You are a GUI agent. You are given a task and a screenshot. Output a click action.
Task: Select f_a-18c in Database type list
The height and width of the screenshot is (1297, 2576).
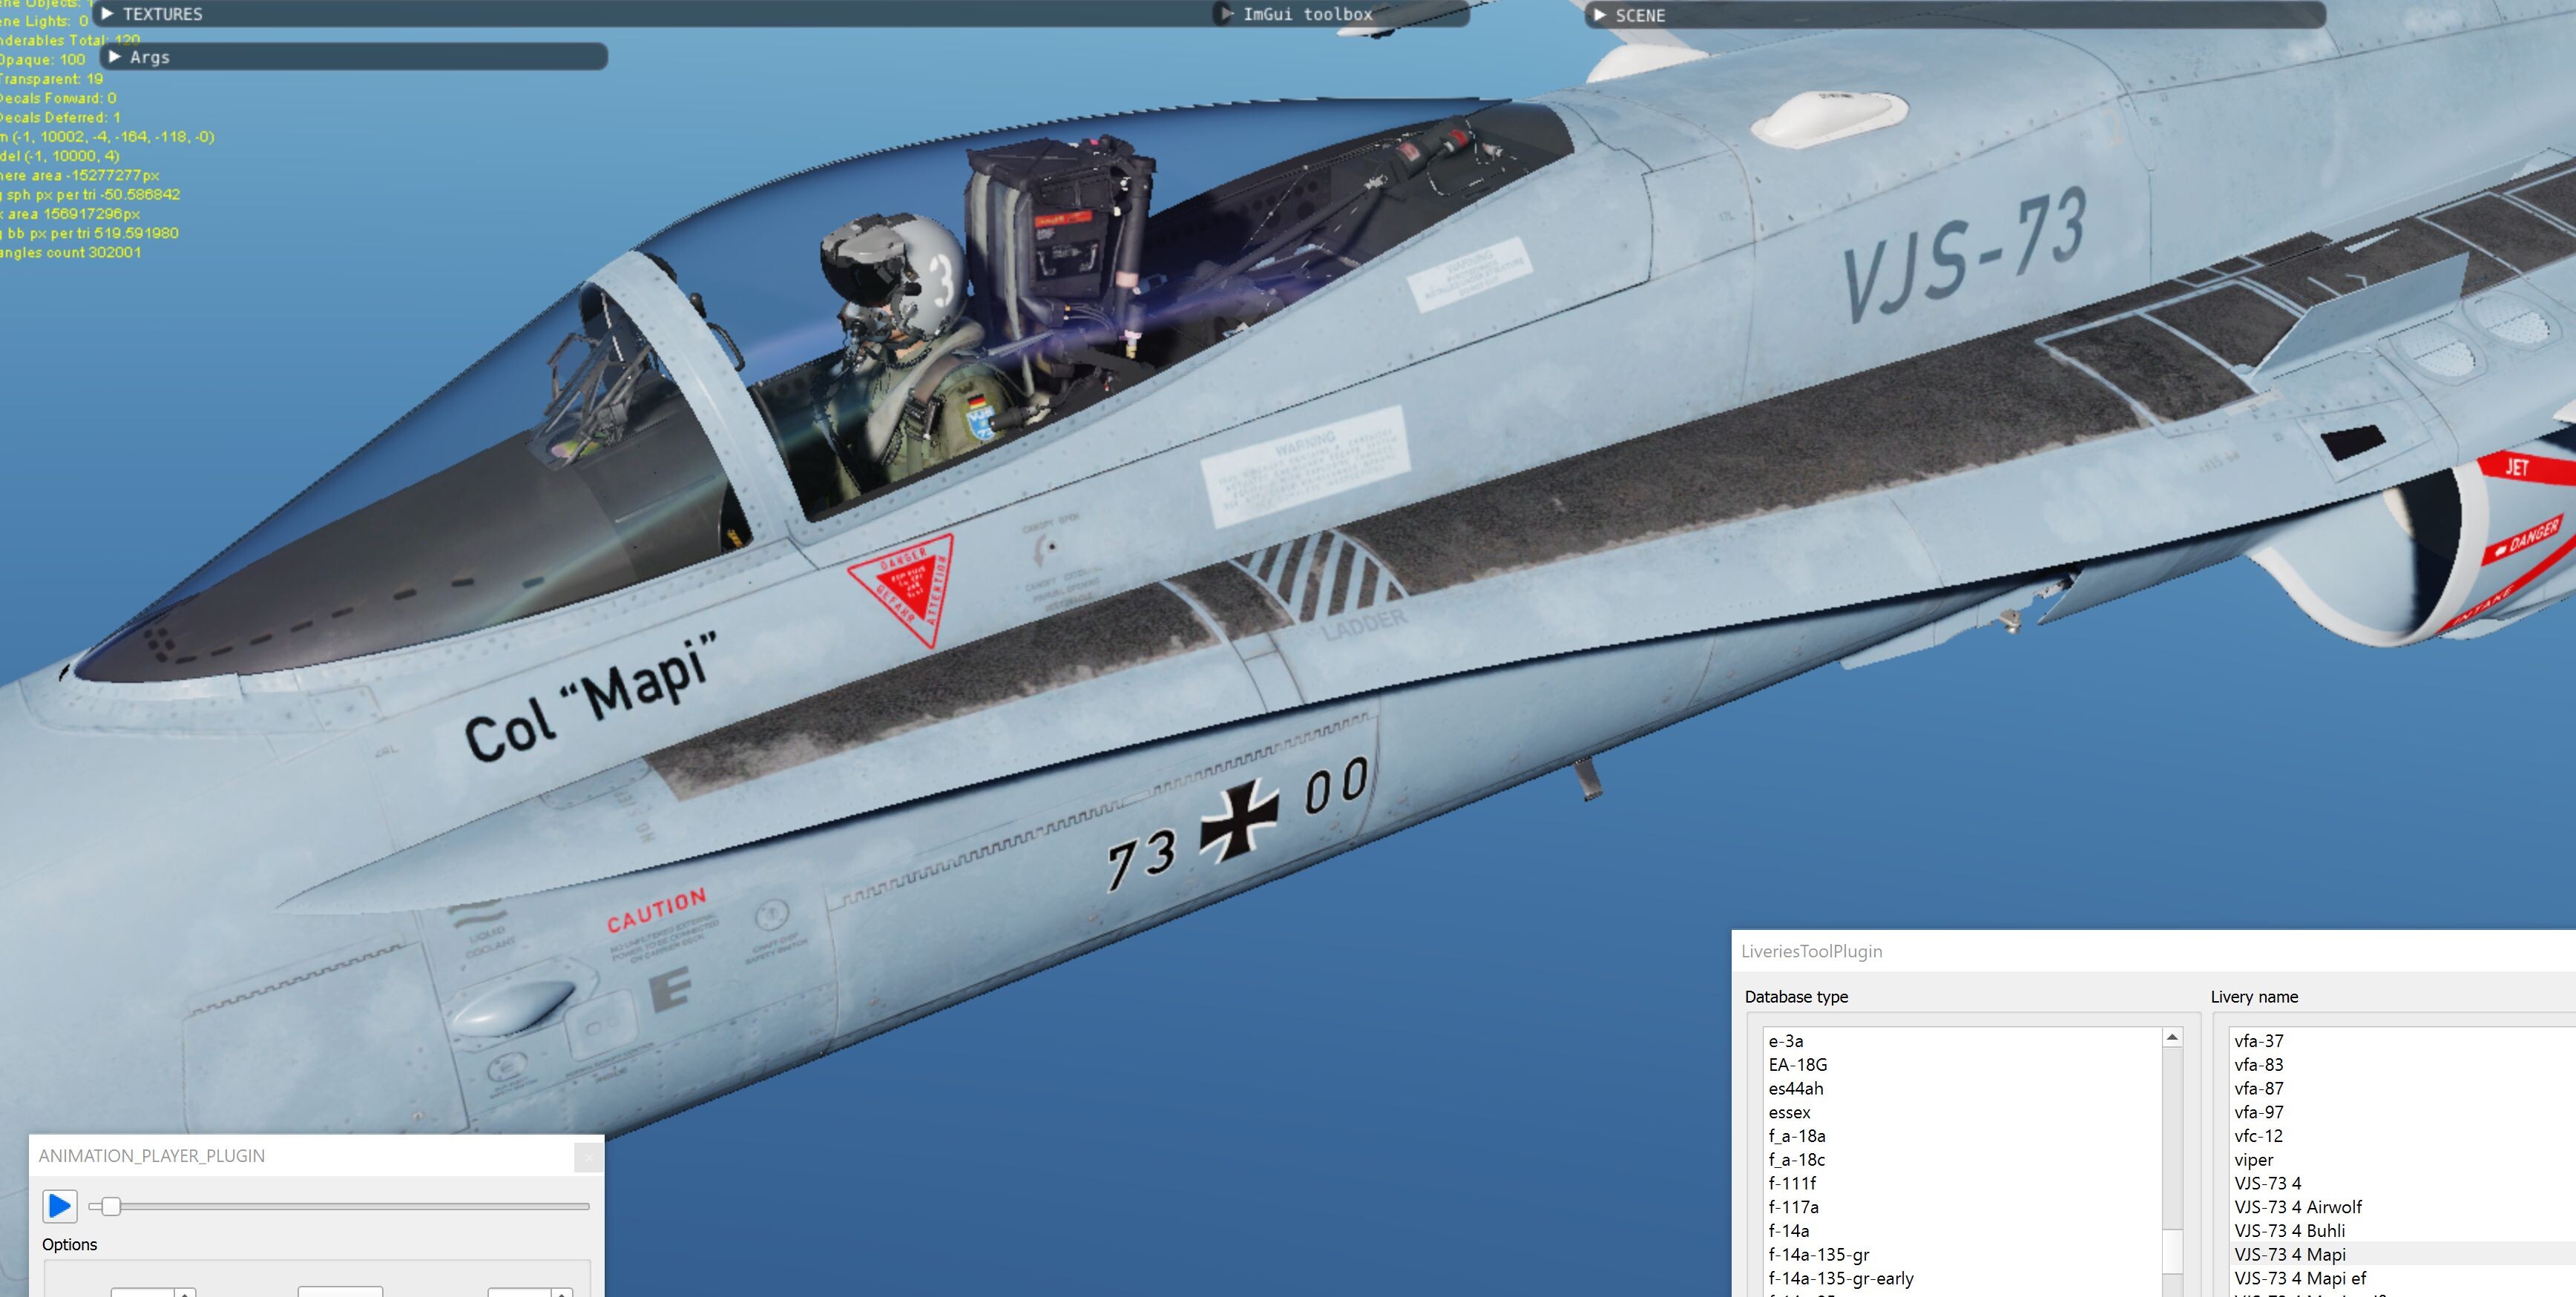tap(1796, 1159)
